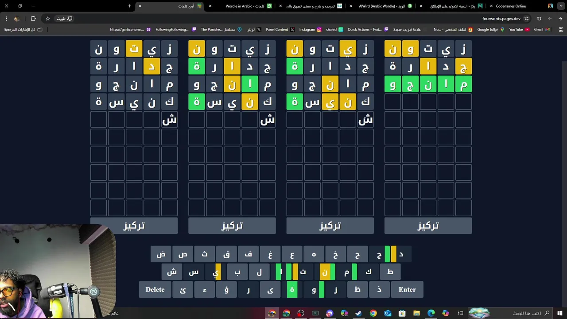This screenshot has height=319, width=567.
Task: Switch to the ركز tab
Action: coord(453,6)
